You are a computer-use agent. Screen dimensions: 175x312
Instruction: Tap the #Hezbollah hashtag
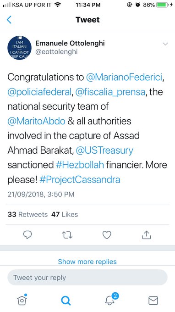(x=80, y=165)
